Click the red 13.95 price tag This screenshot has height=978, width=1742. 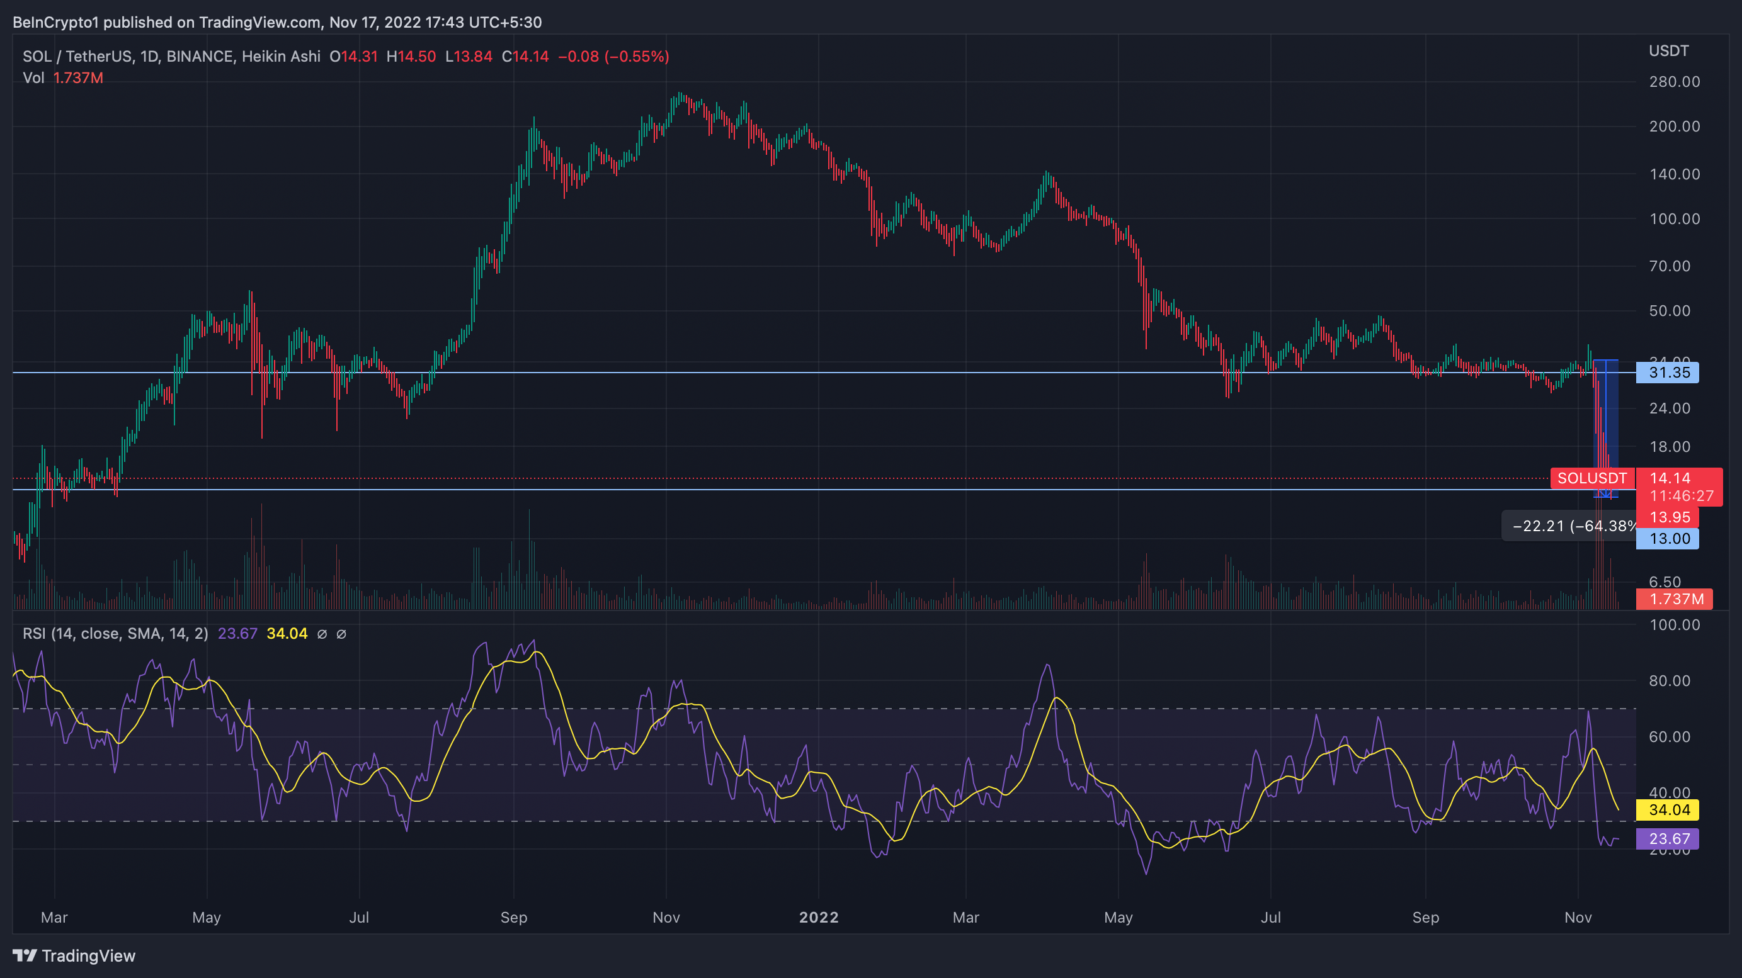[1669, 517]
